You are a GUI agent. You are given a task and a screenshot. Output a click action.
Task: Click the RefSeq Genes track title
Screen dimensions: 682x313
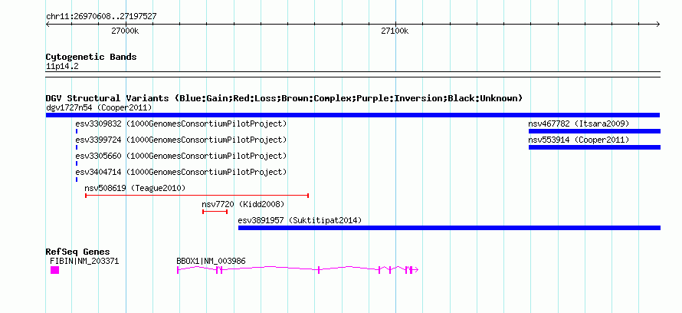[78, 252]
